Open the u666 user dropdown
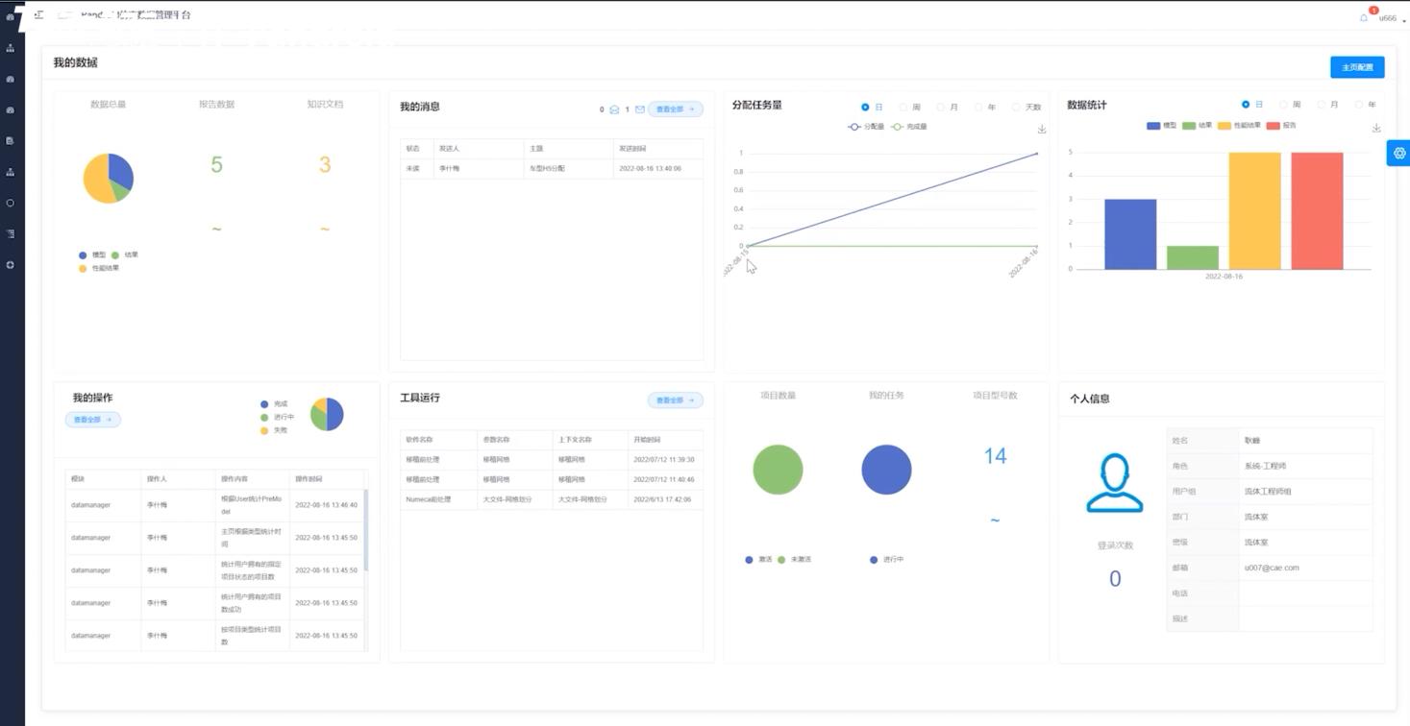The width and height of the screenshot is (1410, 726). [x=1390, y=18]
